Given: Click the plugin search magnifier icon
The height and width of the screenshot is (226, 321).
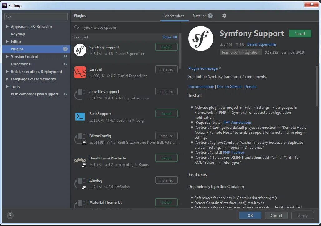Looking at the screenshot, I should (x=77, y=27).
